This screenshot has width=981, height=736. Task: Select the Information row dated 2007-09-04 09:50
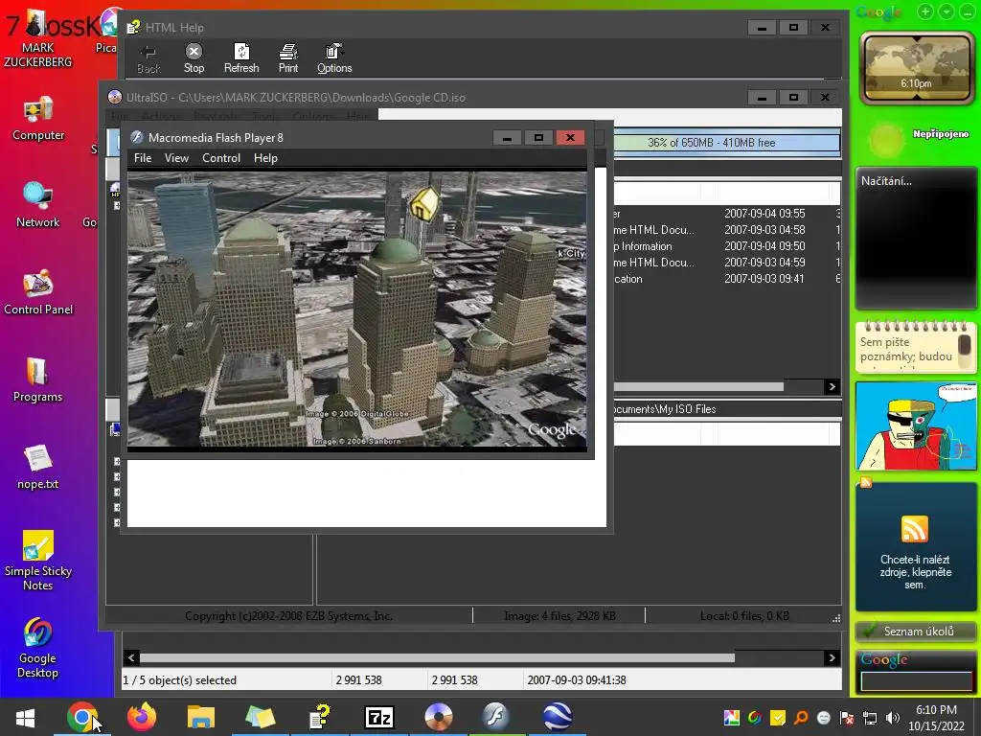pos(727,246)
